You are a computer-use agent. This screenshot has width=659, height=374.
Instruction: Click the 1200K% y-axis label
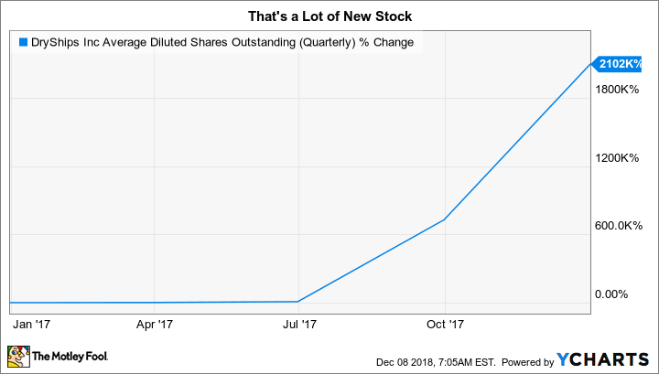616,157
